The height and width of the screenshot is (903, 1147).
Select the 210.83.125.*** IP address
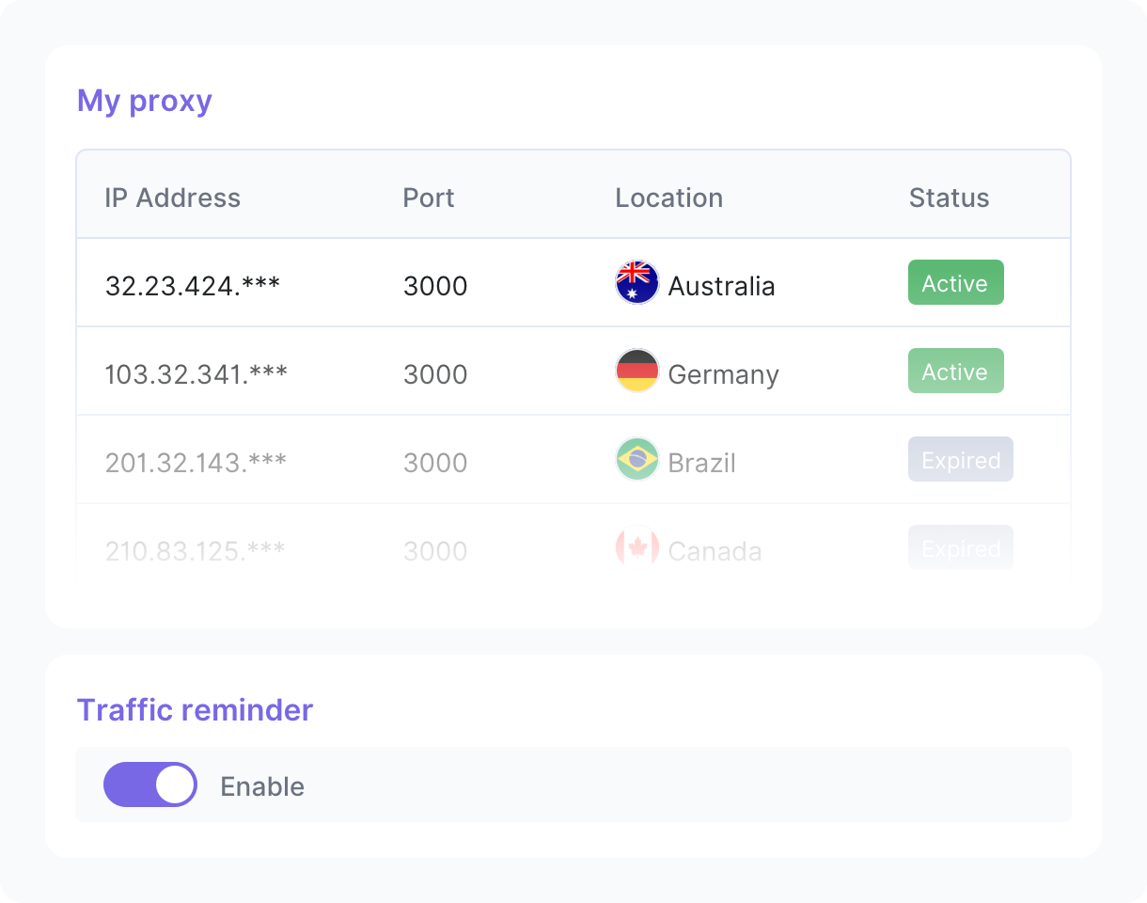tap(196, 551)
